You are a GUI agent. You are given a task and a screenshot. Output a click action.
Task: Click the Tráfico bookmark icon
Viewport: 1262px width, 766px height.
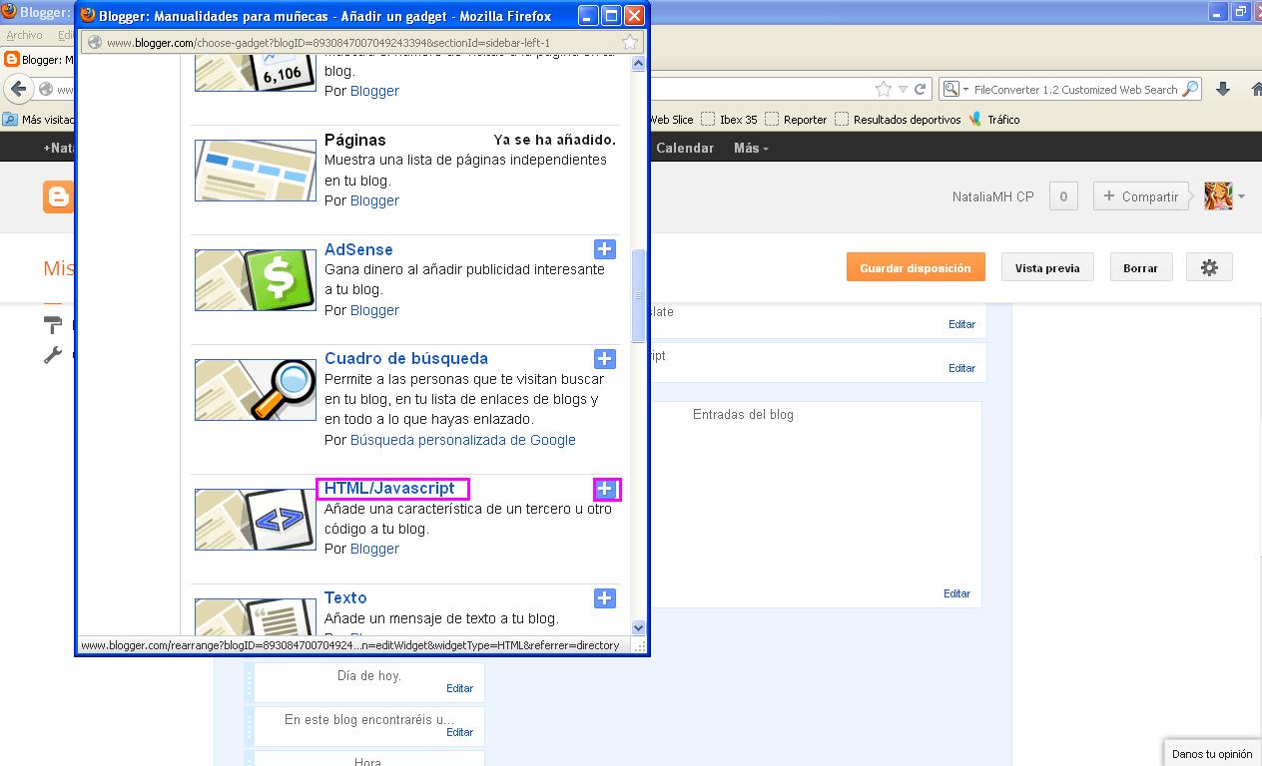[x=974, y=119]
